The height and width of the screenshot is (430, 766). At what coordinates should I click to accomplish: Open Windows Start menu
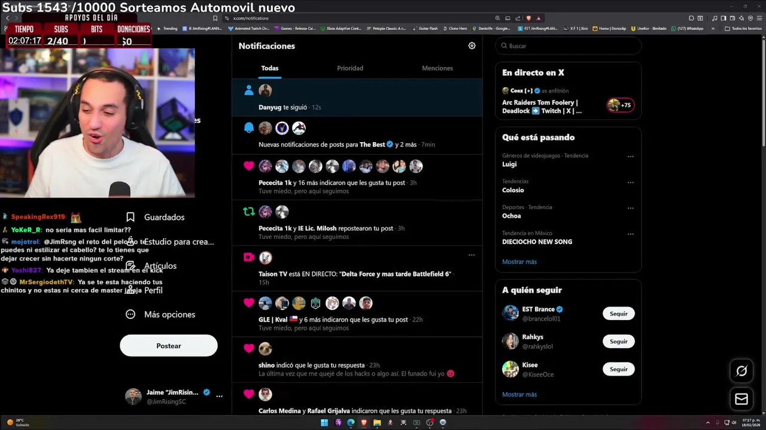[x=324, y=422]
